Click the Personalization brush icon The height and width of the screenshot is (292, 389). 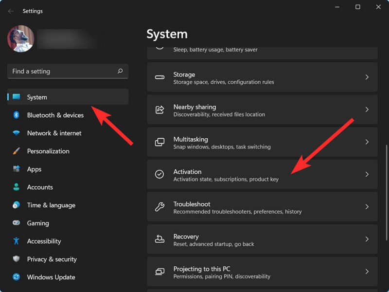[x=17, y=151]
